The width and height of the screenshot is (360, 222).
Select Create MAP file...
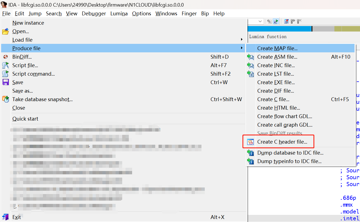[x=300, y=48]
